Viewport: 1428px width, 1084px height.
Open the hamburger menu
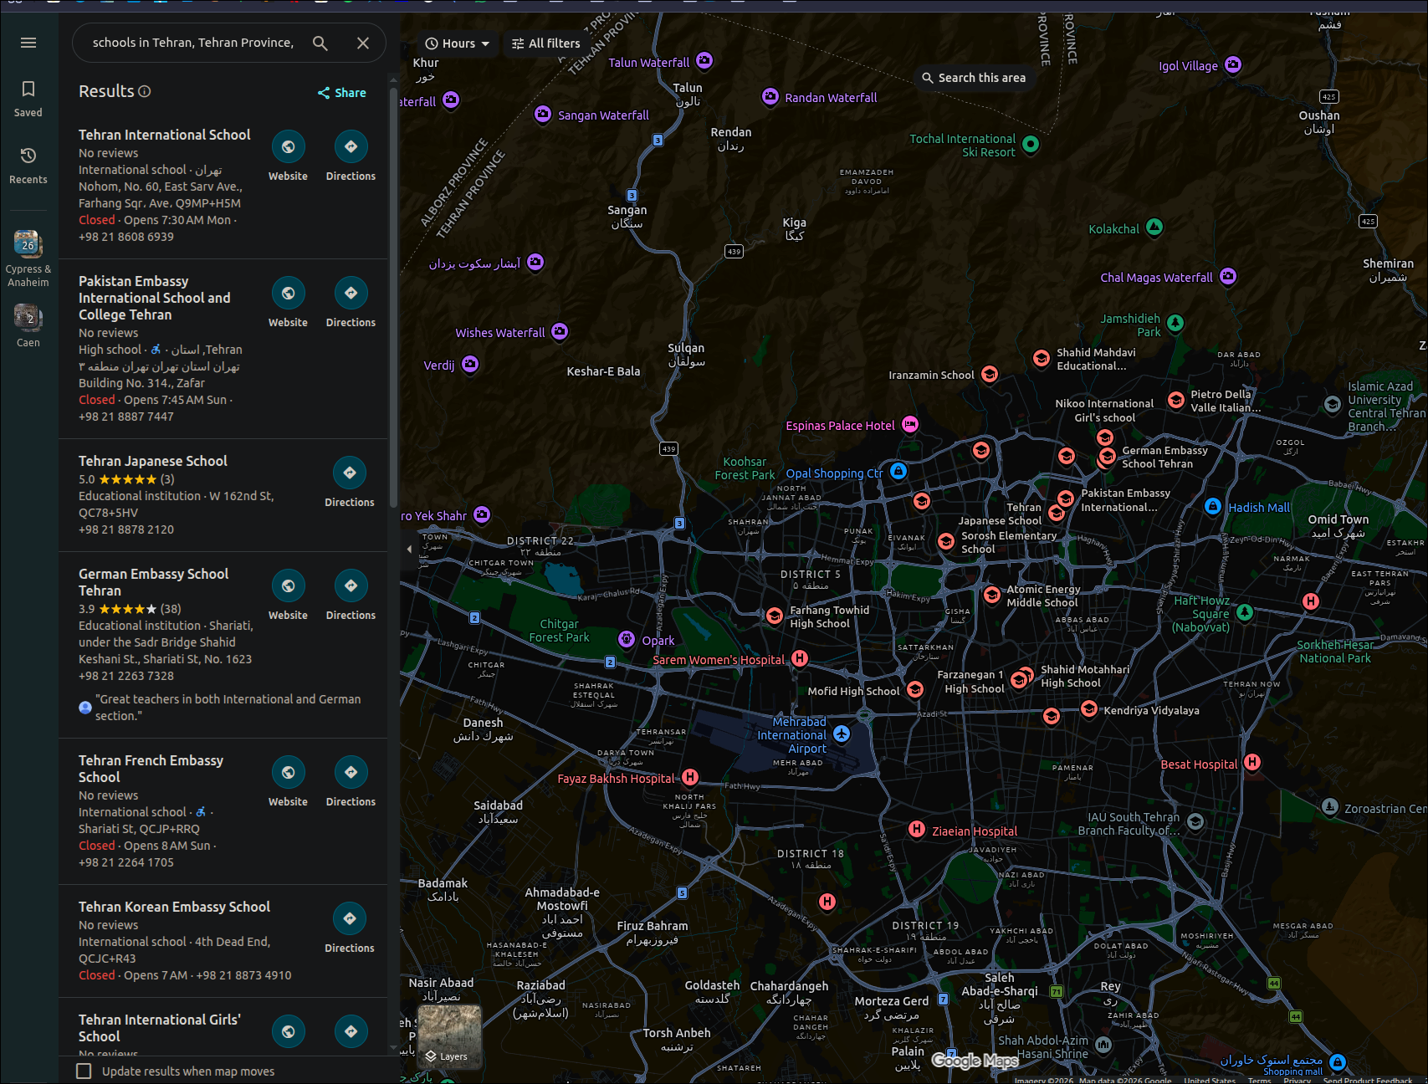[x=28, y=43]
